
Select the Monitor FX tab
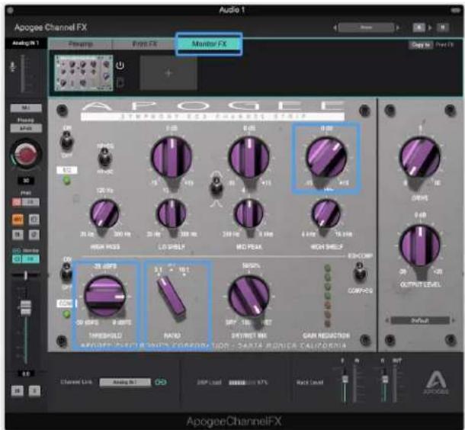[209, 44]
